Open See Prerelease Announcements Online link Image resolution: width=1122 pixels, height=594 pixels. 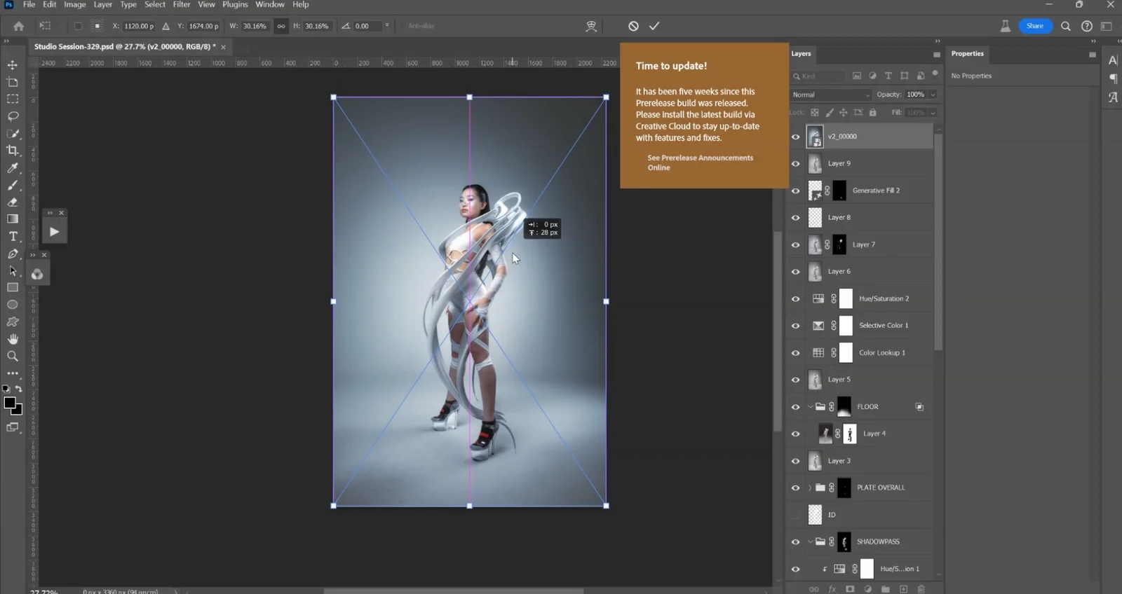700,163
